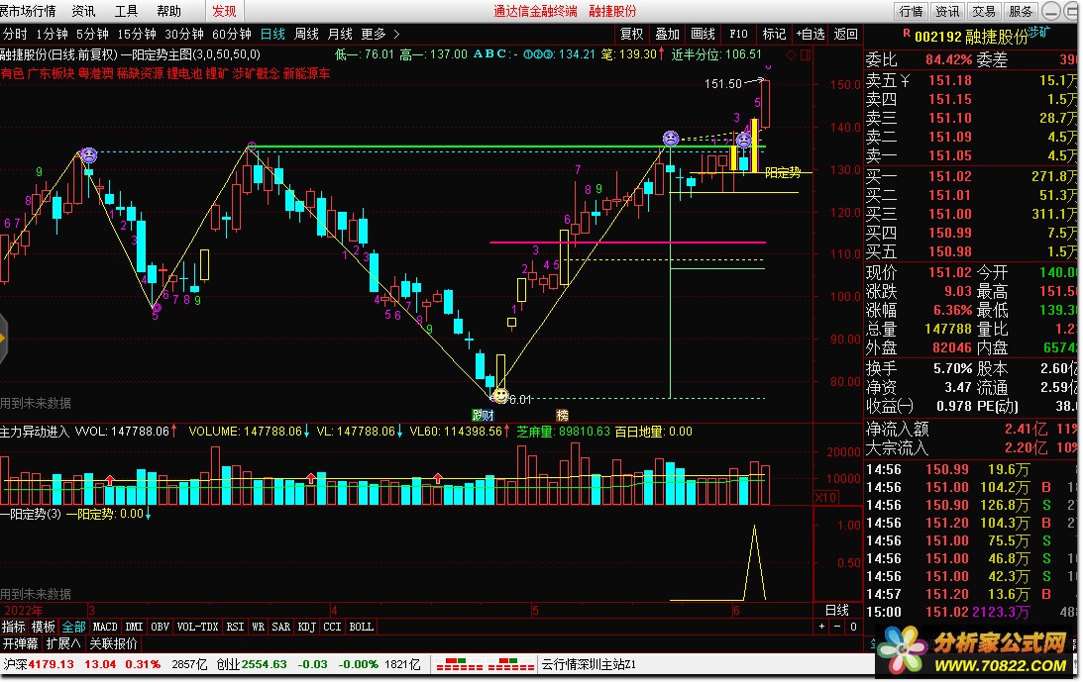Click the − zoom button under 日线
Image resolution: width=1083 pixels, height=682 pixels.
pos(838,627)
